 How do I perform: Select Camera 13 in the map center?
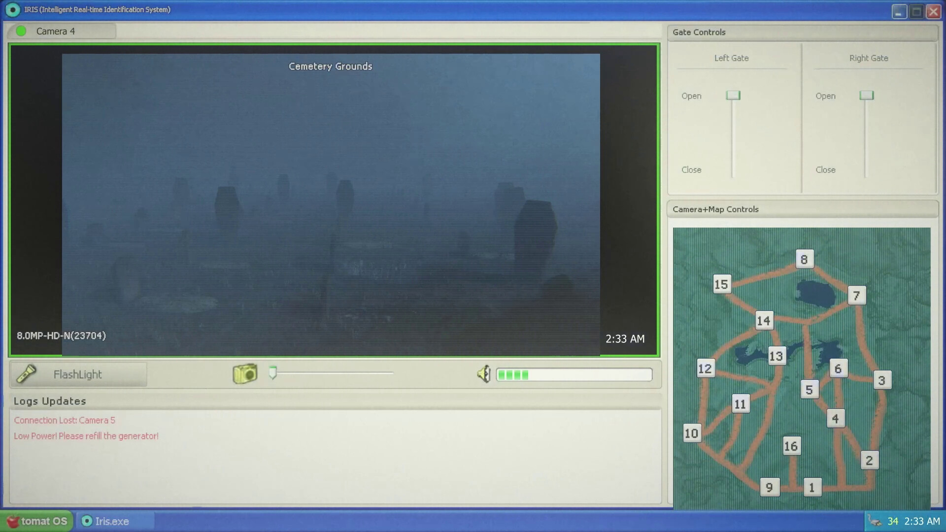click(x=776, y=357)
